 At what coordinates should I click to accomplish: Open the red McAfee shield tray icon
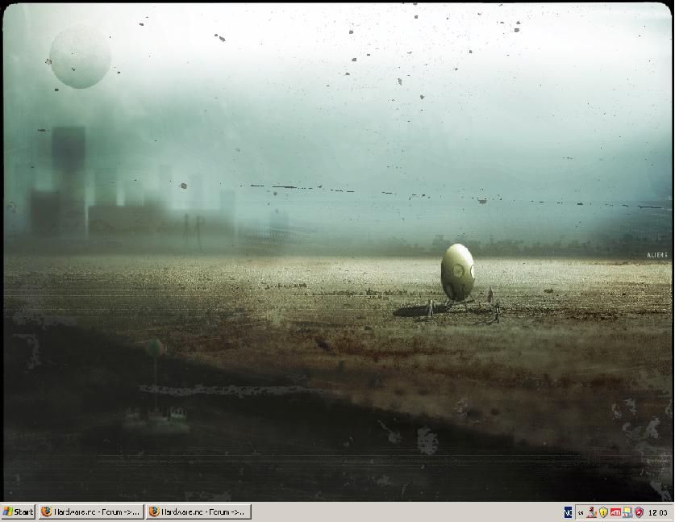coord(639,512)
